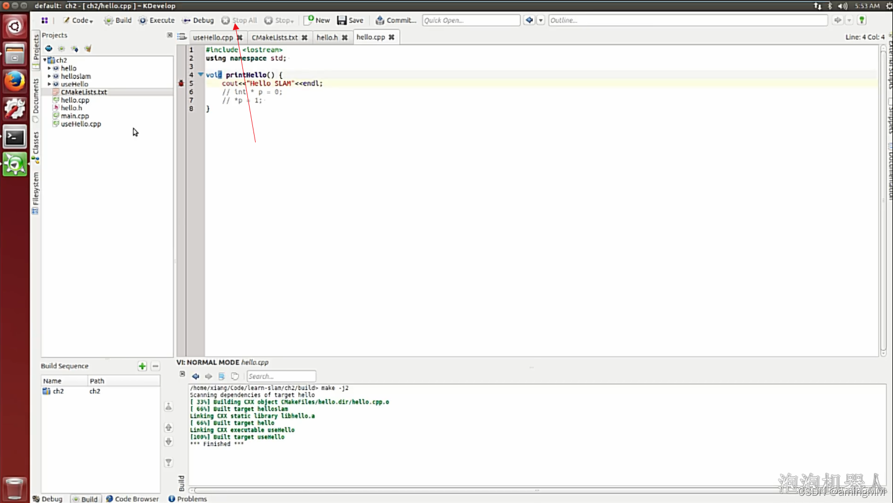Open the history dropdown arrow beside the back arrow

coord(541,20)
